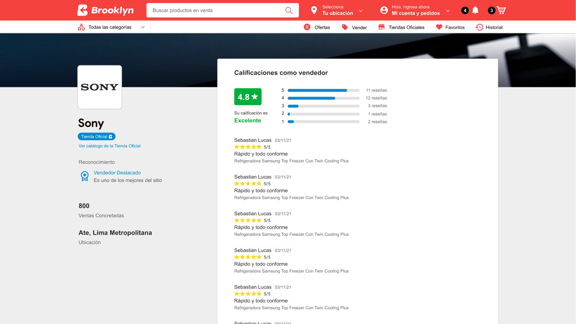The width and height of the screenshot is (576, 324).
Task: Click the 5-star rating bar
Action: tap(323, 90)
